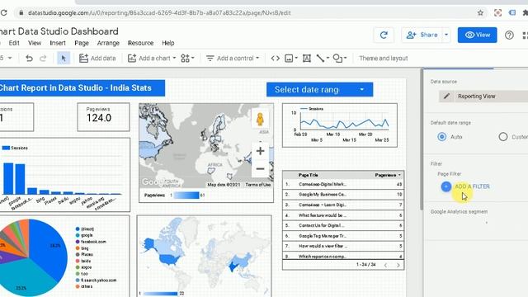Click the Page Title column header
Screen dimensions: 528x297
click(x=308, y=175)
